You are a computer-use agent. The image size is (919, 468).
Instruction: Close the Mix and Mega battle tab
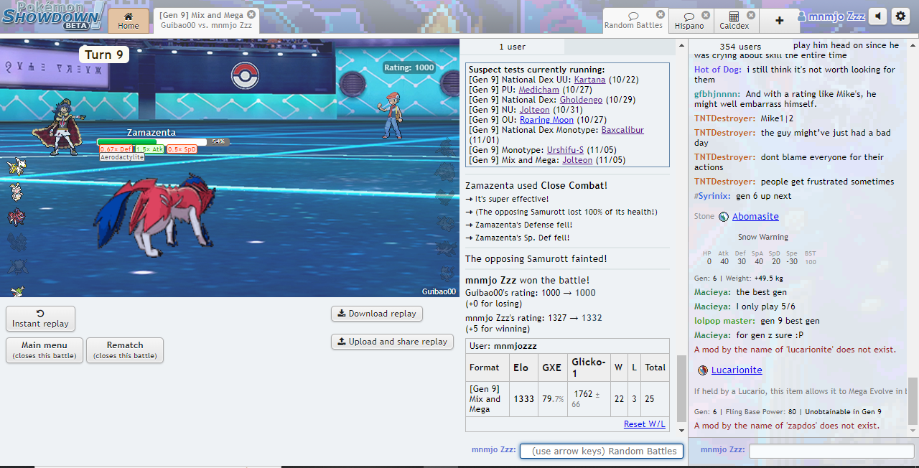pos(251,14)
